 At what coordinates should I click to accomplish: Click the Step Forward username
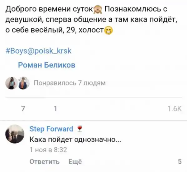pyautogui.click(x=51, y=129)
